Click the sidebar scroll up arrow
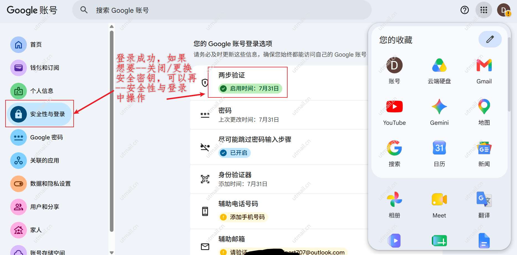This screenshot has height=255, width=517. coord(112,26)
